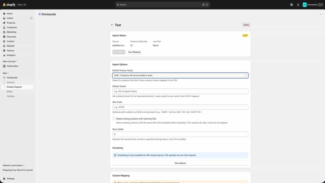Click the Scheduling heading
The width and height of the screenshot is (325, 183).
117,148
